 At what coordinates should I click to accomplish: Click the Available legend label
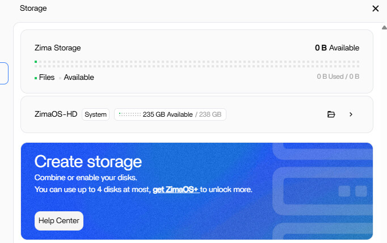click(78, 78)
